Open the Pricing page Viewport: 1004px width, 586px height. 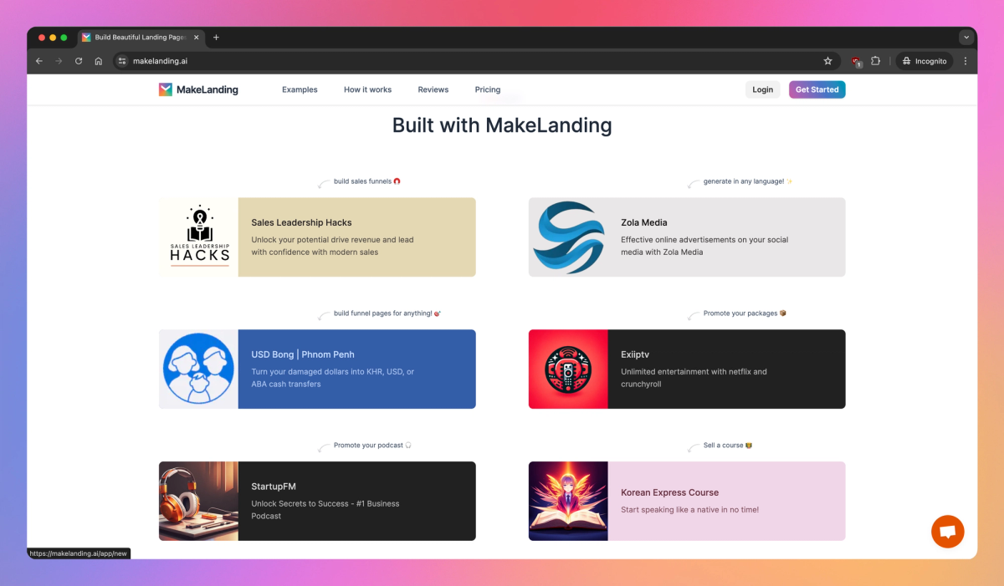coord(488,89)
